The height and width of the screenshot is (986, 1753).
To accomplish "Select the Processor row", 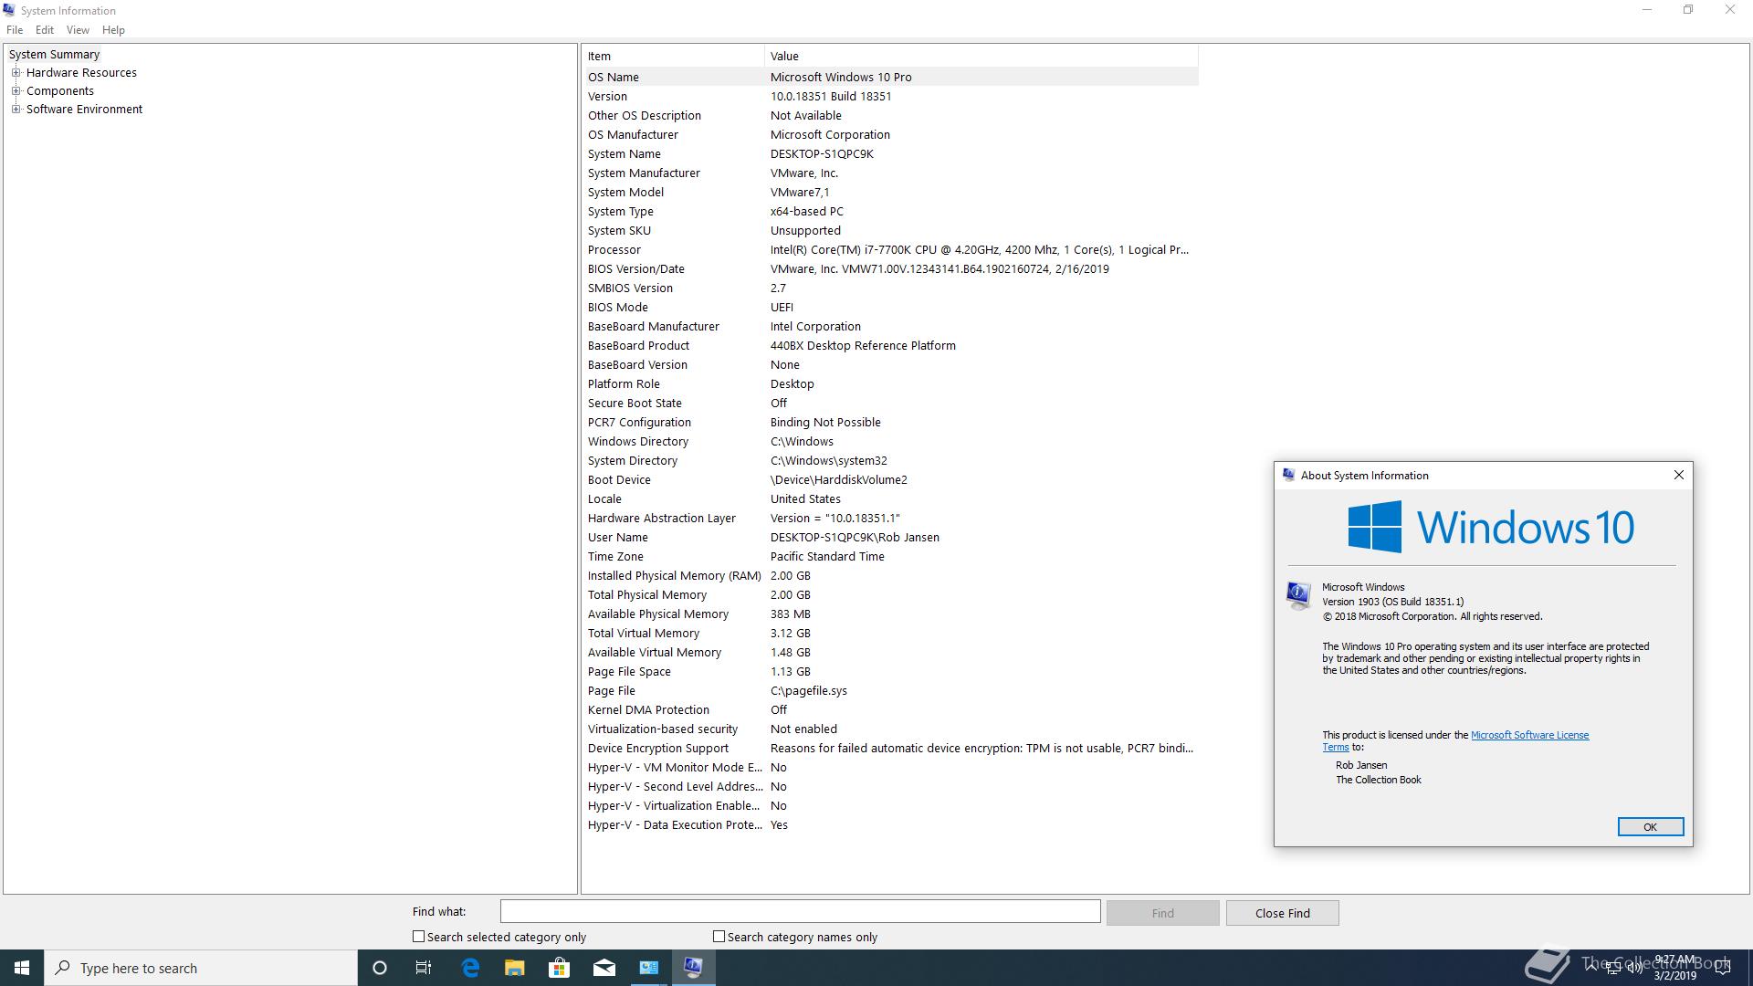I will click(x=891, y=249).
